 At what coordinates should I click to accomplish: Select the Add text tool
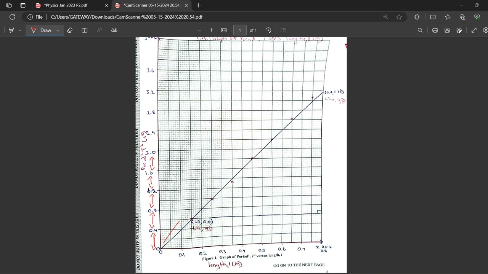tap(85, 30)
